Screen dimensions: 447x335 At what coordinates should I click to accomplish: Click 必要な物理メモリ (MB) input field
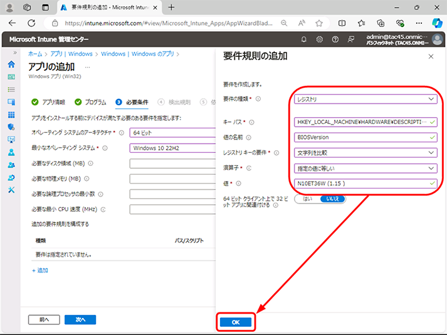(x=172, y=178)
